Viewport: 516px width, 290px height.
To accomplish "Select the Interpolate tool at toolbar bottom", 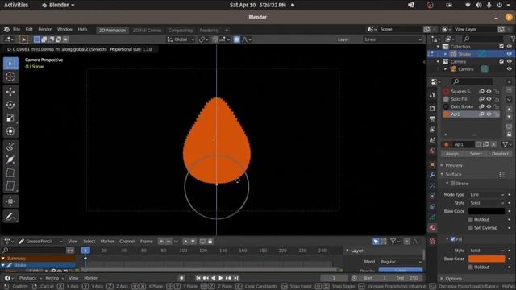I will [10, 217].
